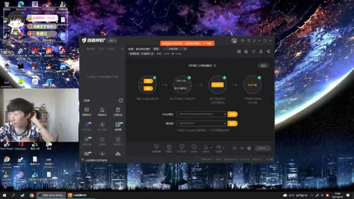Open notifications bell icon

[x=261, y=51]
